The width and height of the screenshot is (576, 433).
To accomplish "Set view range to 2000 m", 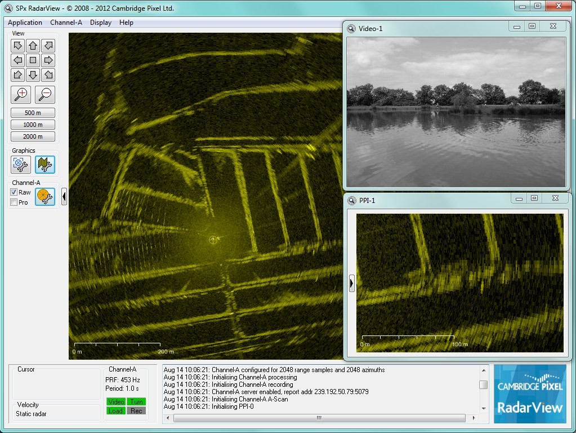I will (33, 136).
